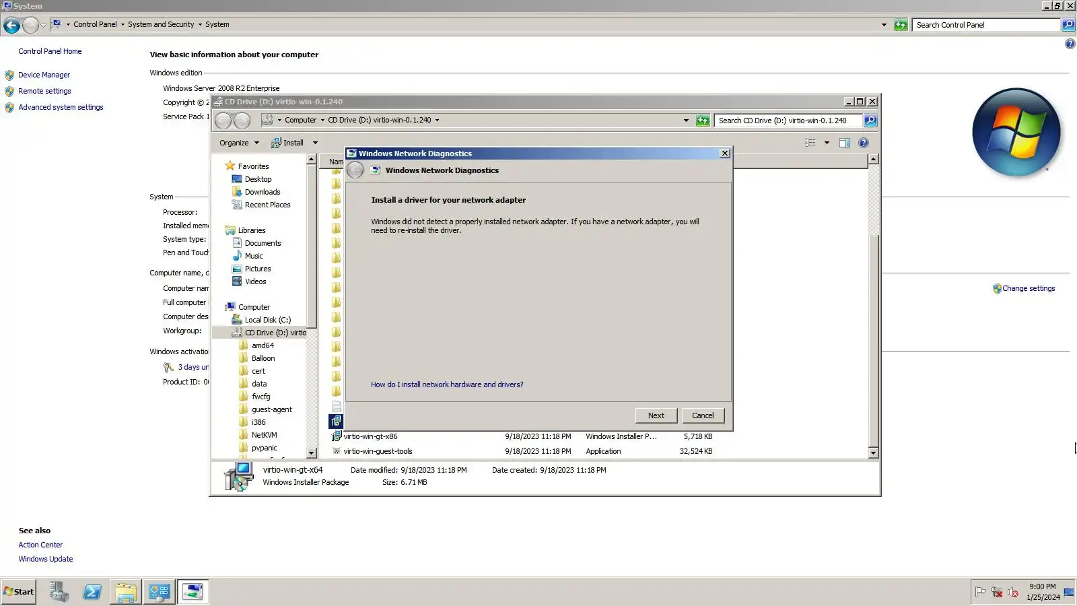Expand the CD Drive address bar history dropdown
Viewport: 1077px width, 606px height.
click(x=686, y=121)
